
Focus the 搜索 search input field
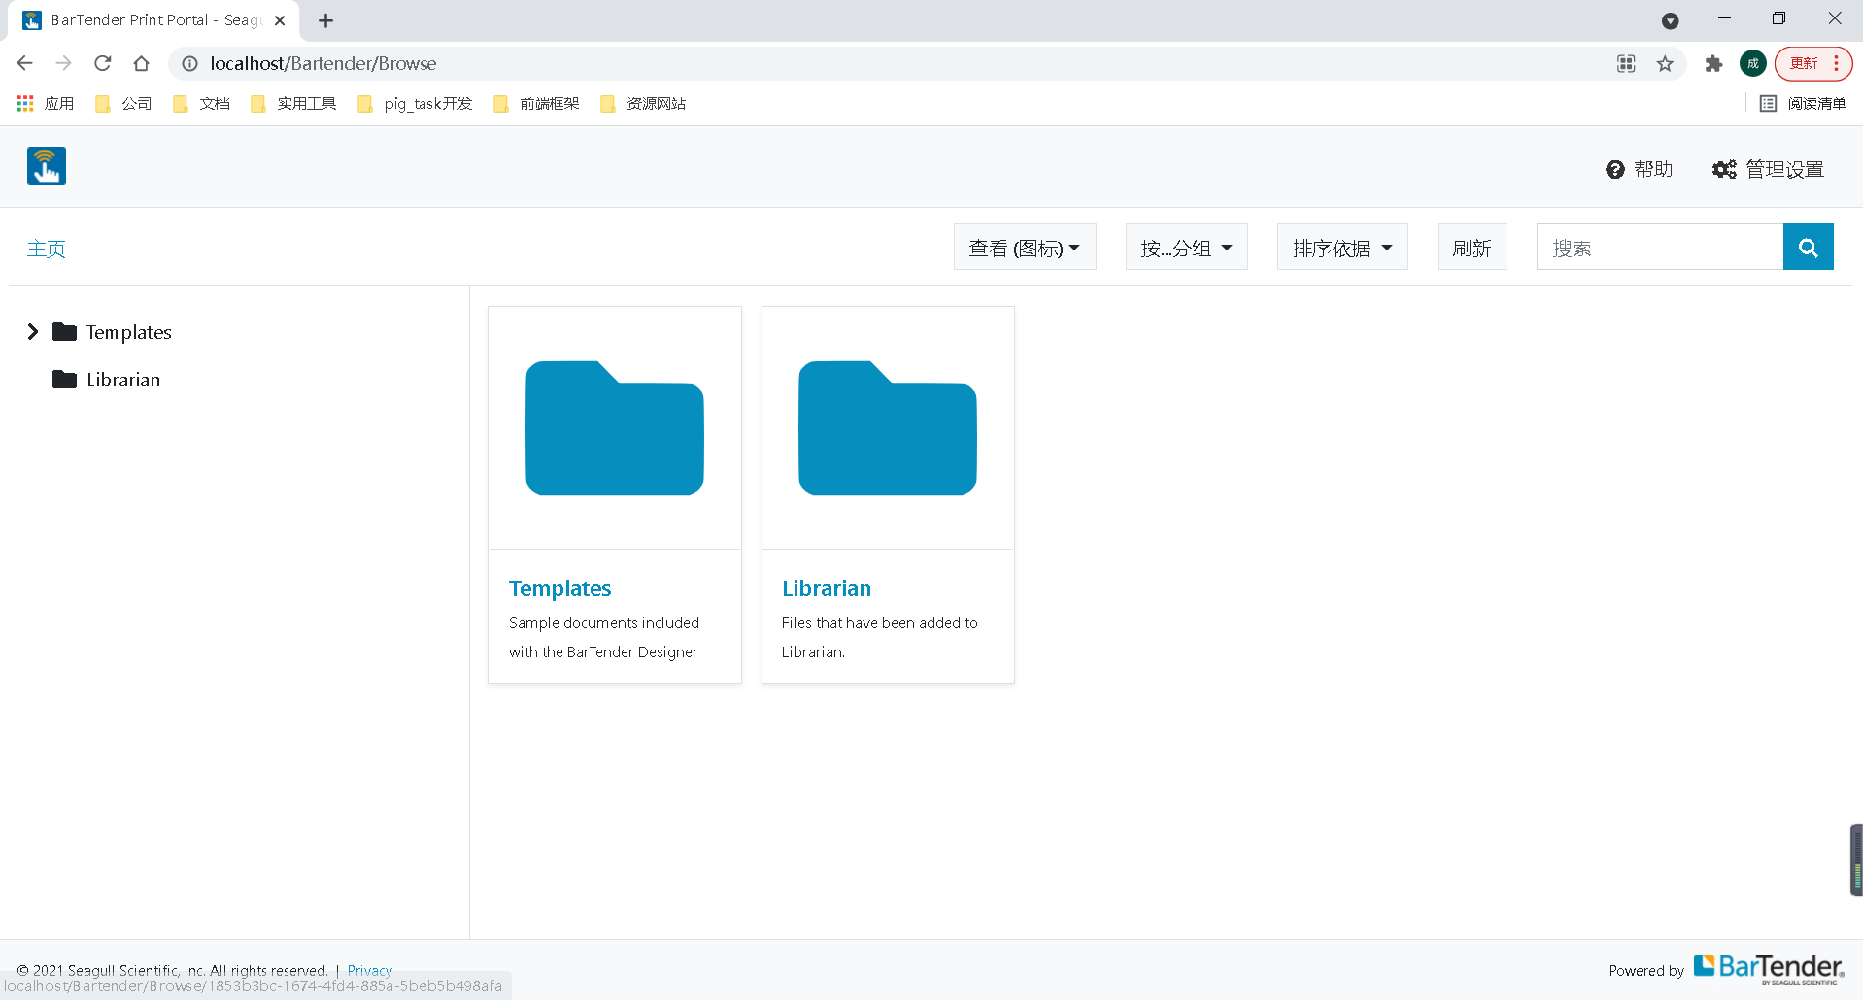point(1659,248)
